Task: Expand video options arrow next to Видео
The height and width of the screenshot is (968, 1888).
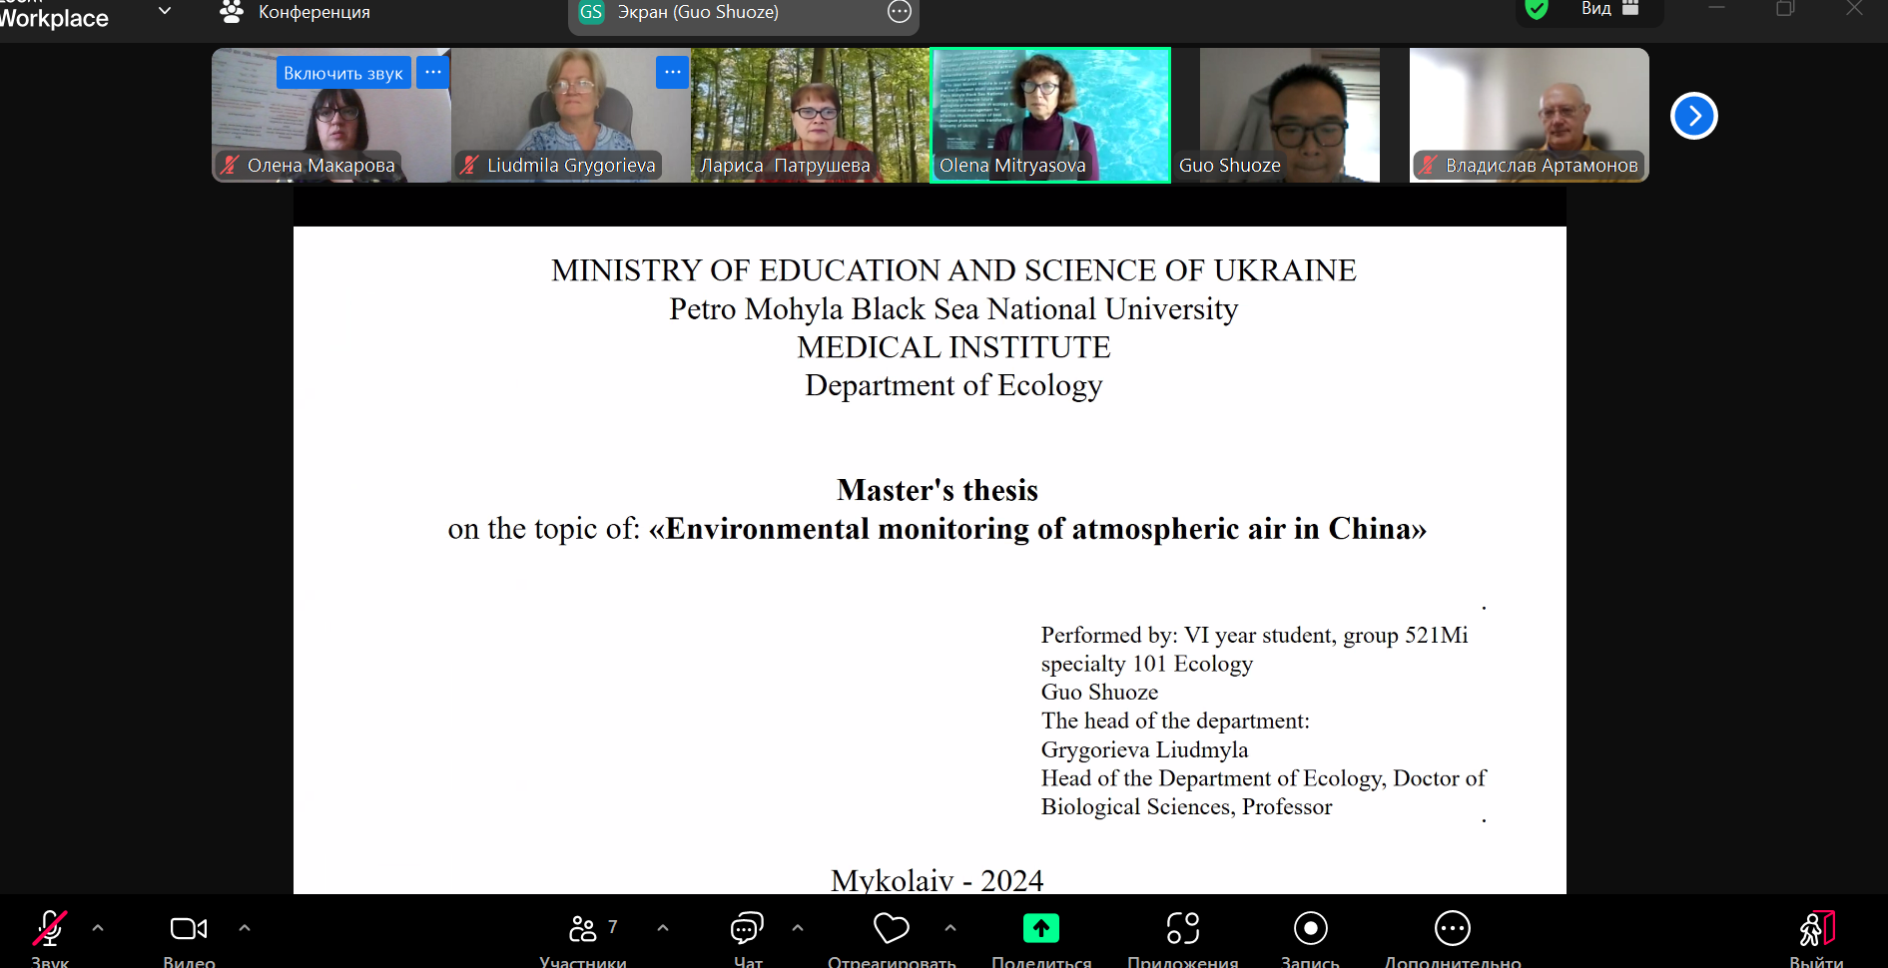Action: pyautogui.click(x=245, y=928)
